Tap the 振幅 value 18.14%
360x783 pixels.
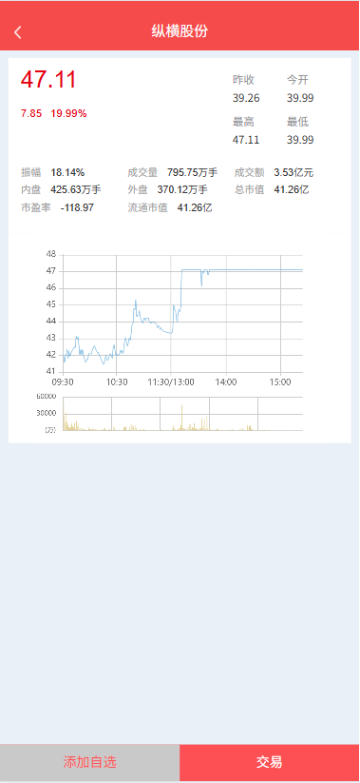pos(67,173)
